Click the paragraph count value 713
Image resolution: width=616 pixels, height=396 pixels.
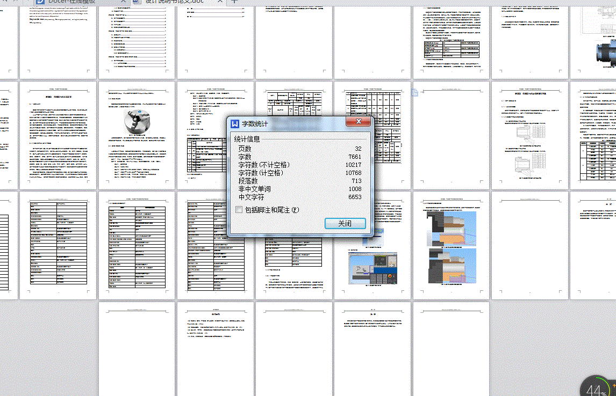pos(357,181)
